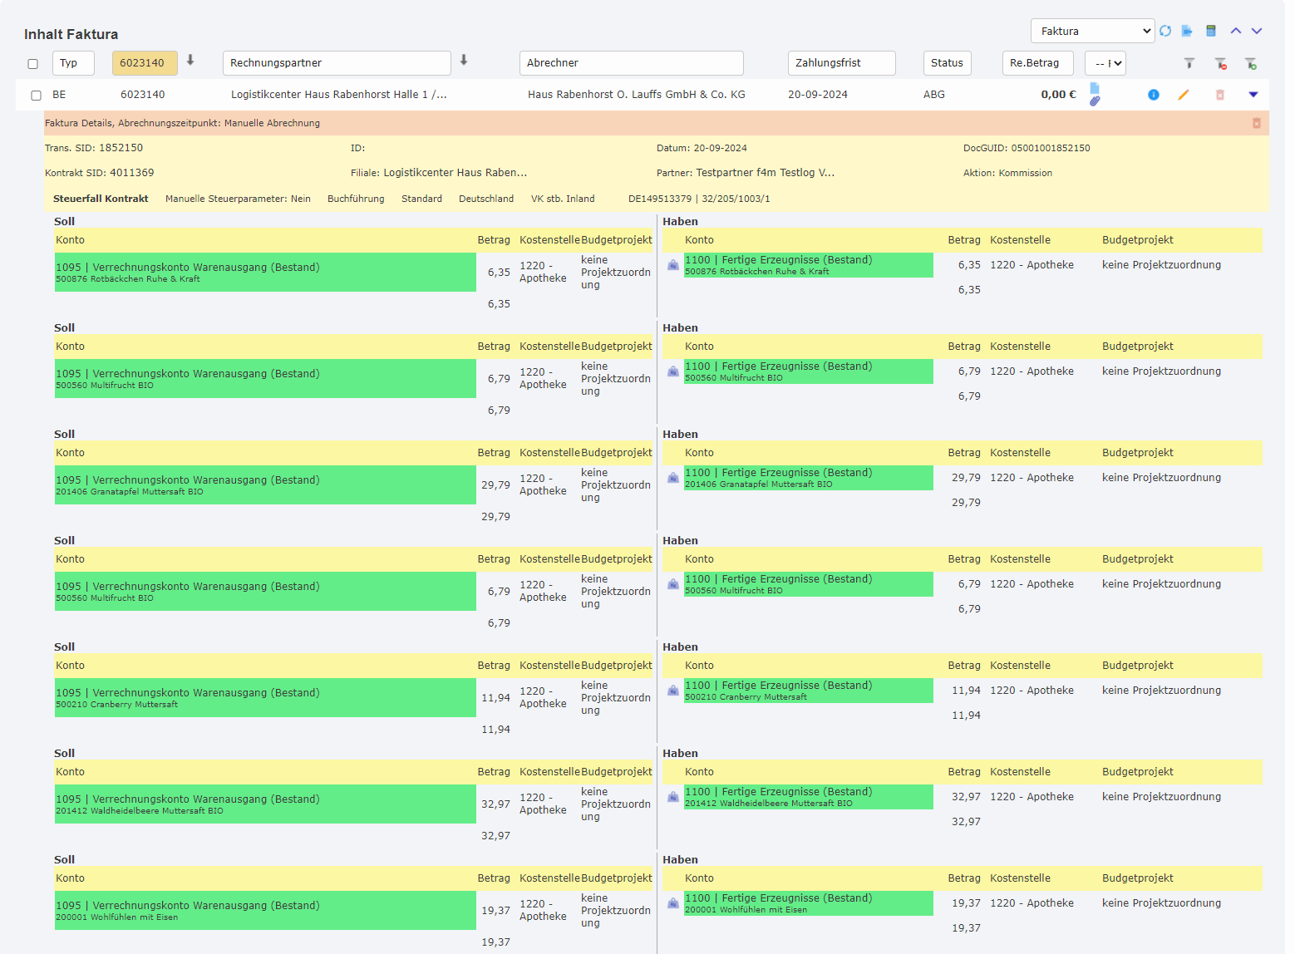Collapse invoice row with the blue triangle arrow
Screen dimensions: 1295x954
[1253, 95]
